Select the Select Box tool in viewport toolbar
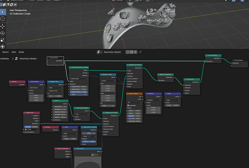The height and width of the screenshot is (168, 249). click(x=3, y=12)
